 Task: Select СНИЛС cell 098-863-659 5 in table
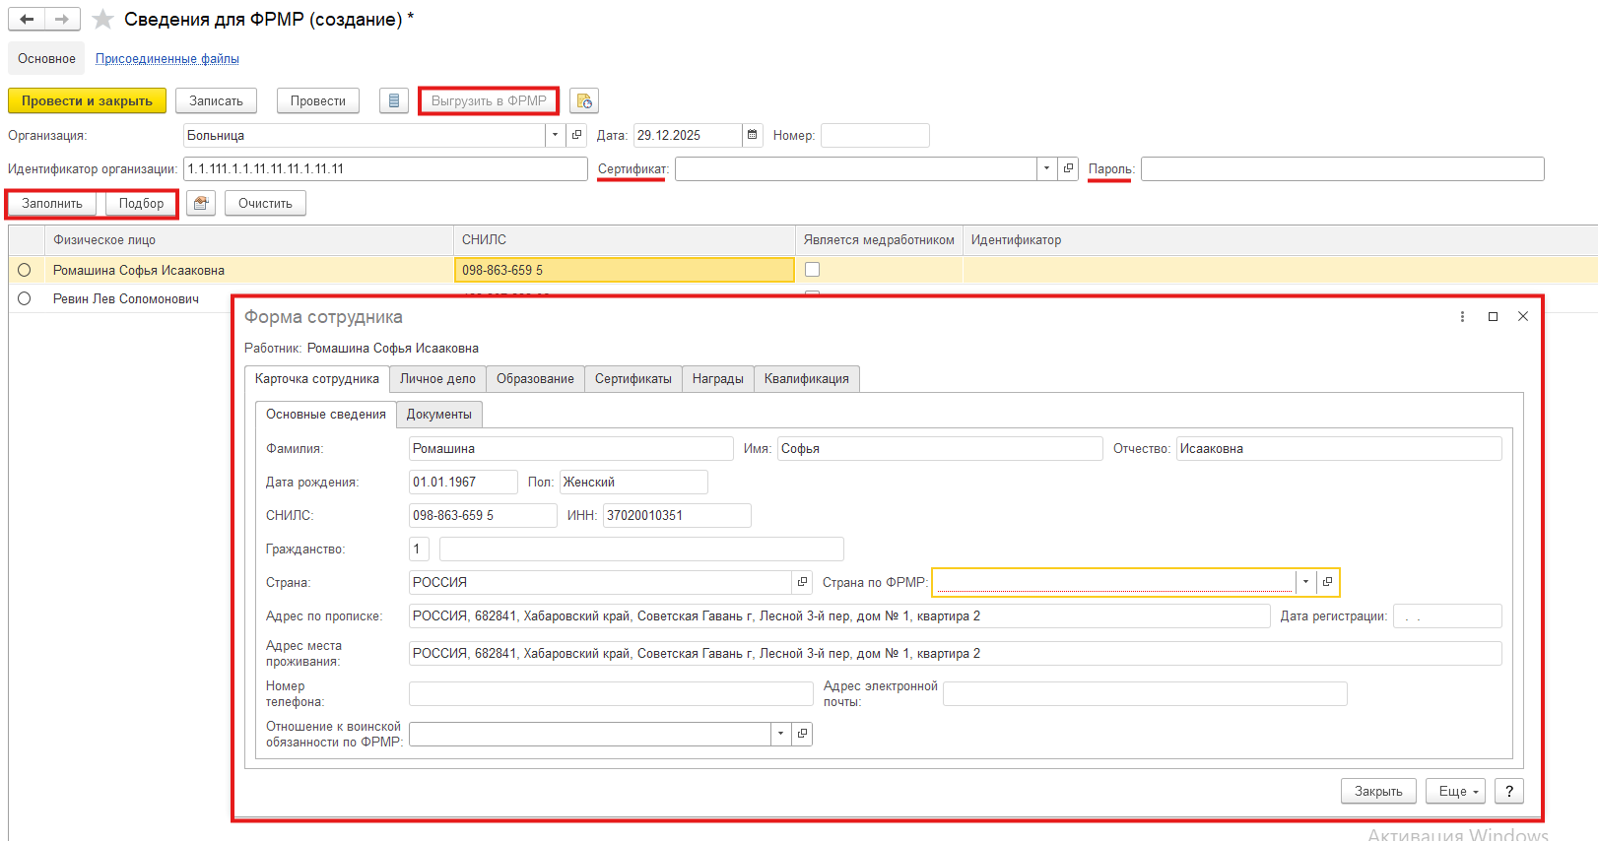(x=625, y=270)
